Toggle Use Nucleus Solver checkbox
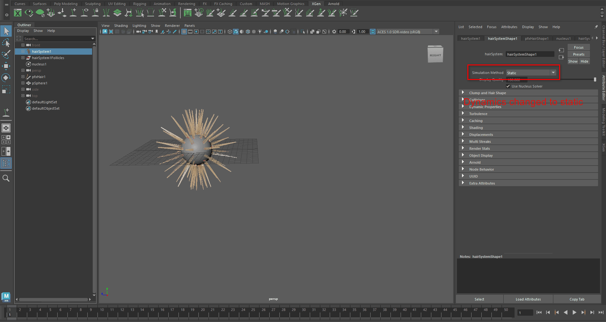 [508, 86]
